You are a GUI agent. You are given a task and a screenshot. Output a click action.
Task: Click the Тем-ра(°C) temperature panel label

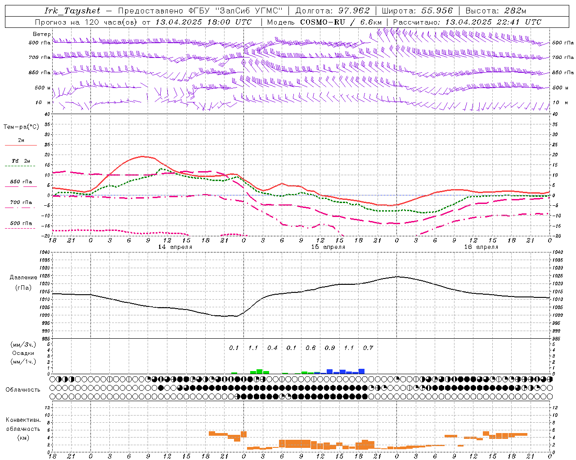[21, 127]
